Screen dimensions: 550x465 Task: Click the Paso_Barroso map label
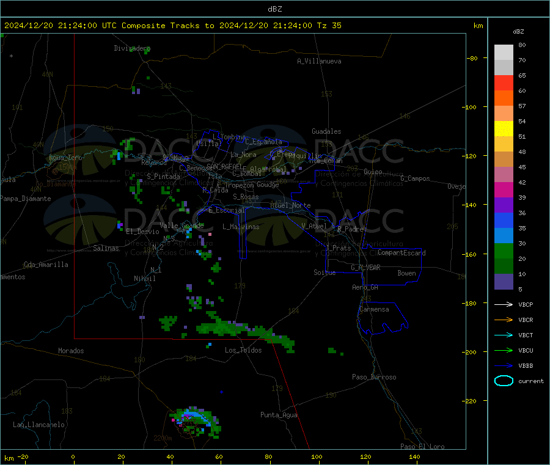point(374,377)
